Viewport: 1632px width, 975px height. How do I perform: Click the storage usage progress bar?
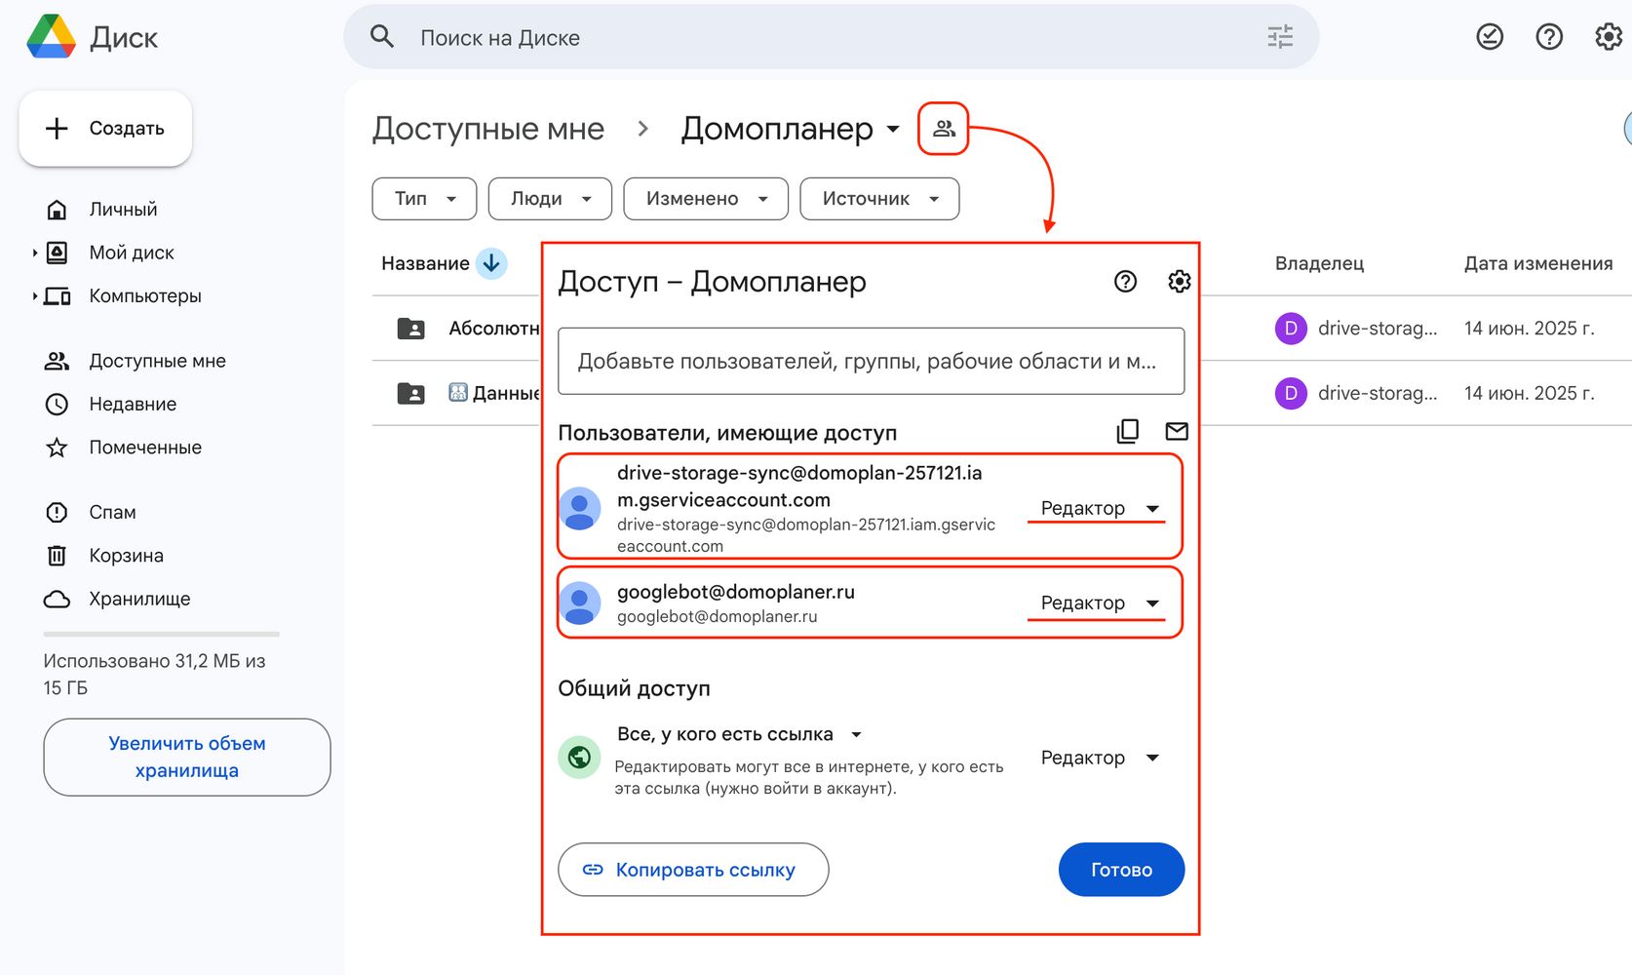coord(161,634)
